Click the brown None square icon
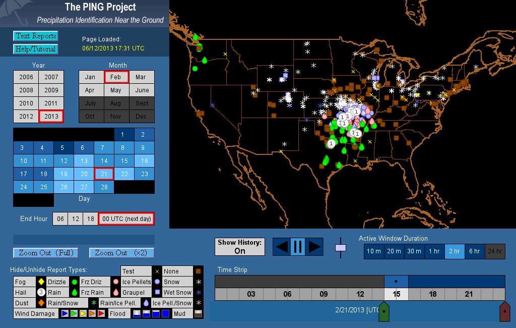The image size is (516, 328). pyautogui.click(x=198, y=271)
